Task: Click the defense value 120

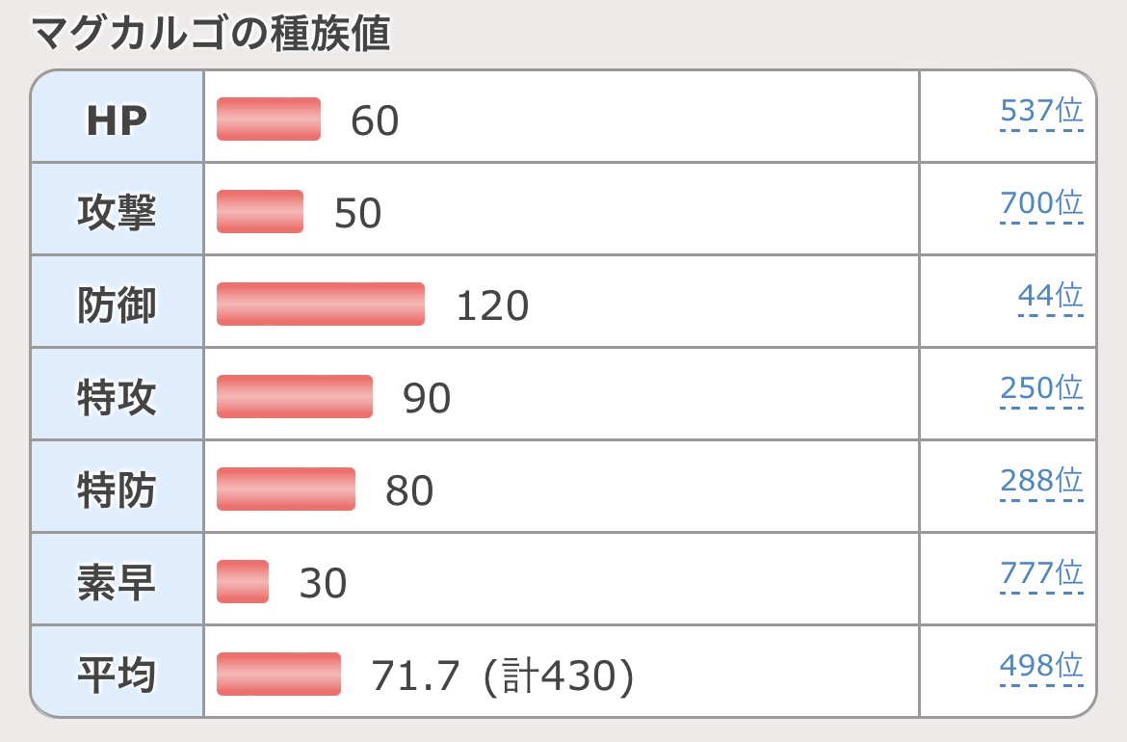Action: point(493,305)
